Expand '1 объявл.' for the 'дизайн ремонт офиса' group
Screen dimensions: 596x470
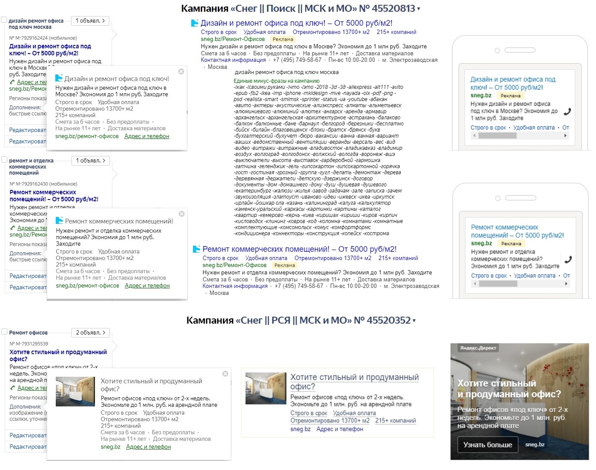(90, 21)
